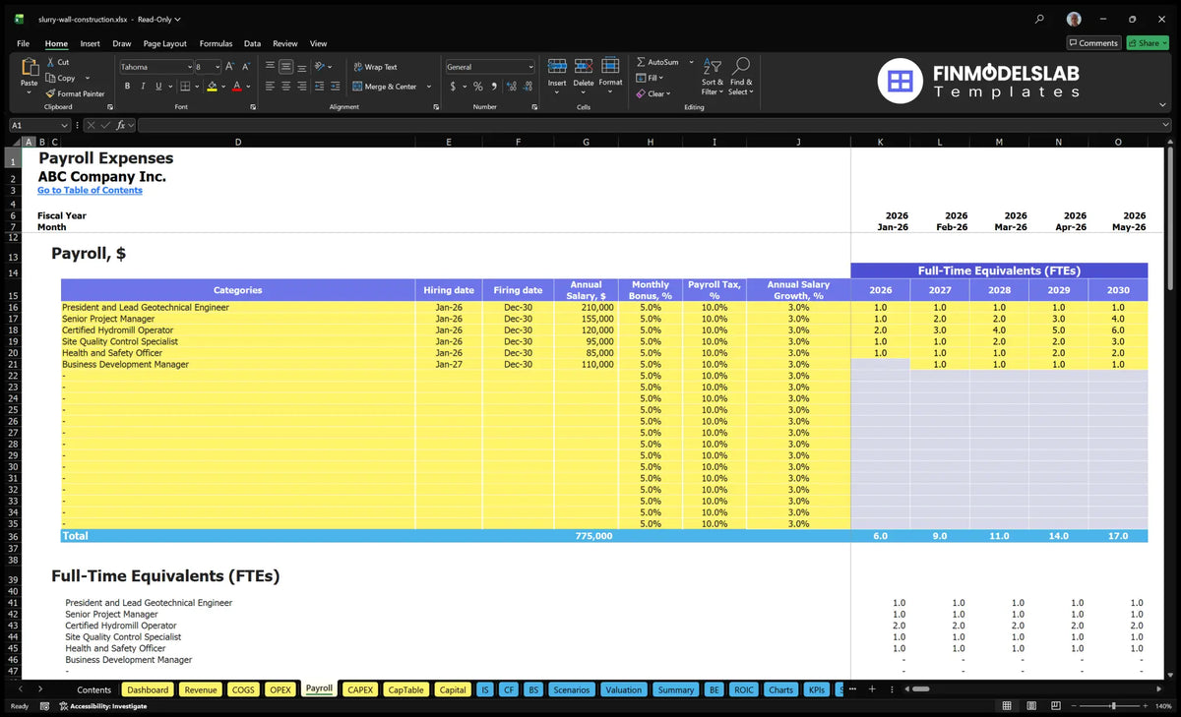Apply percent style formatting
This screenshot has height=717, width=1181.
(x=478, y=87)
